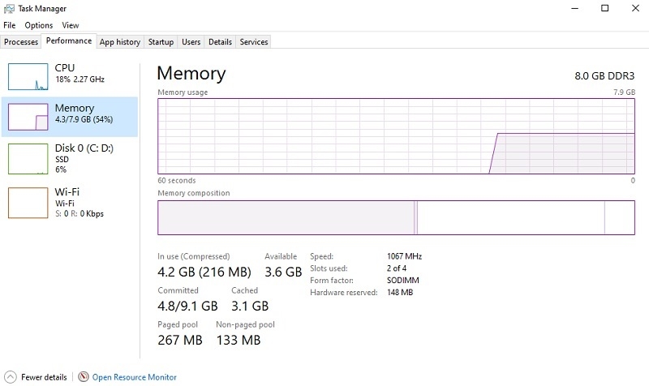Switch to the App history tab
This screenshot has height=386, width=649.
tap(120, 41)
